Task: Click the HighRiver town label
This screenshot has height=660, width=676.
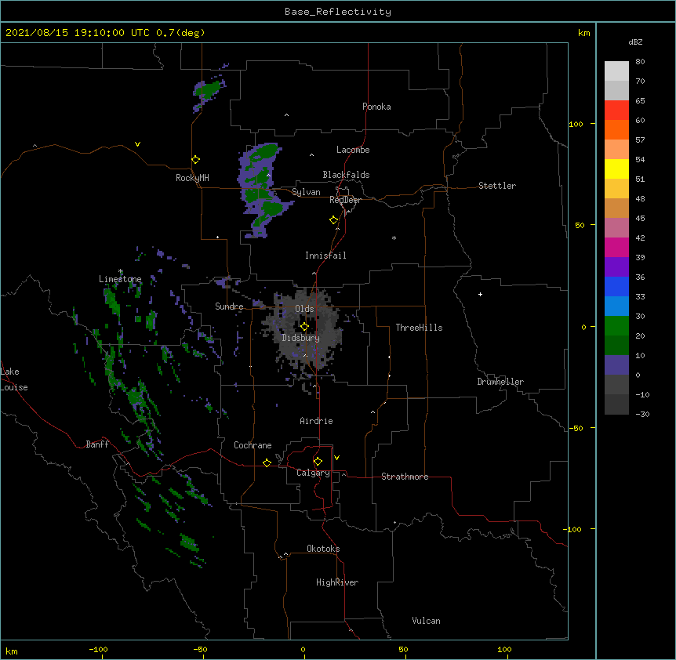Action: (337, 582)
